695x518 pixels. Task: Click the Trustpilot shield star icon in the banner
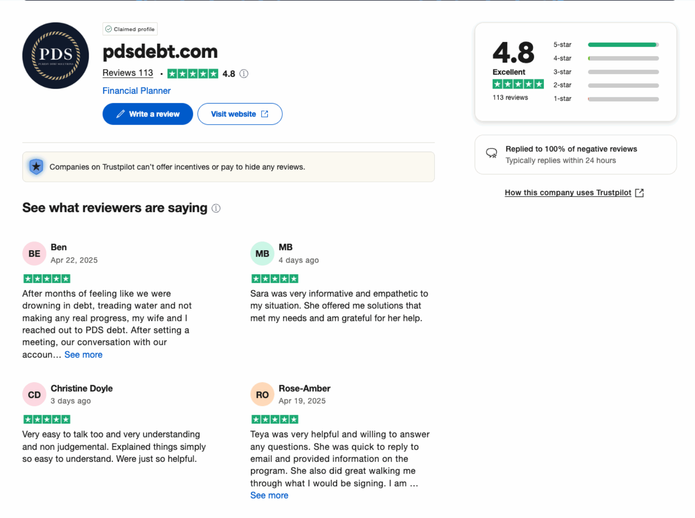[36, 167]
